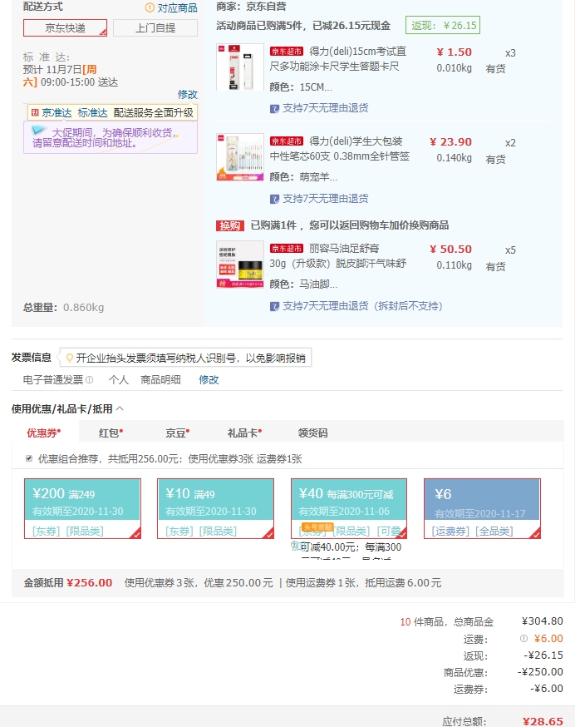This screenshot has width=575, height=727.
Task: Open the 得力(deli)15cm考试直尺 product title
Action: 338,59
